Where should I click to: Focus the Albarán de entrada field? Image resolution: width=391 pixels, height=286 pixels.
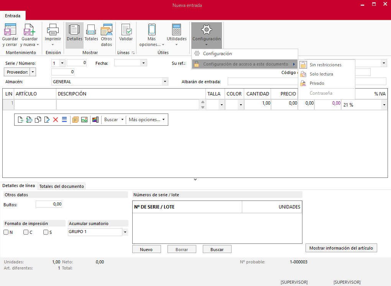(x=263, y=82)
